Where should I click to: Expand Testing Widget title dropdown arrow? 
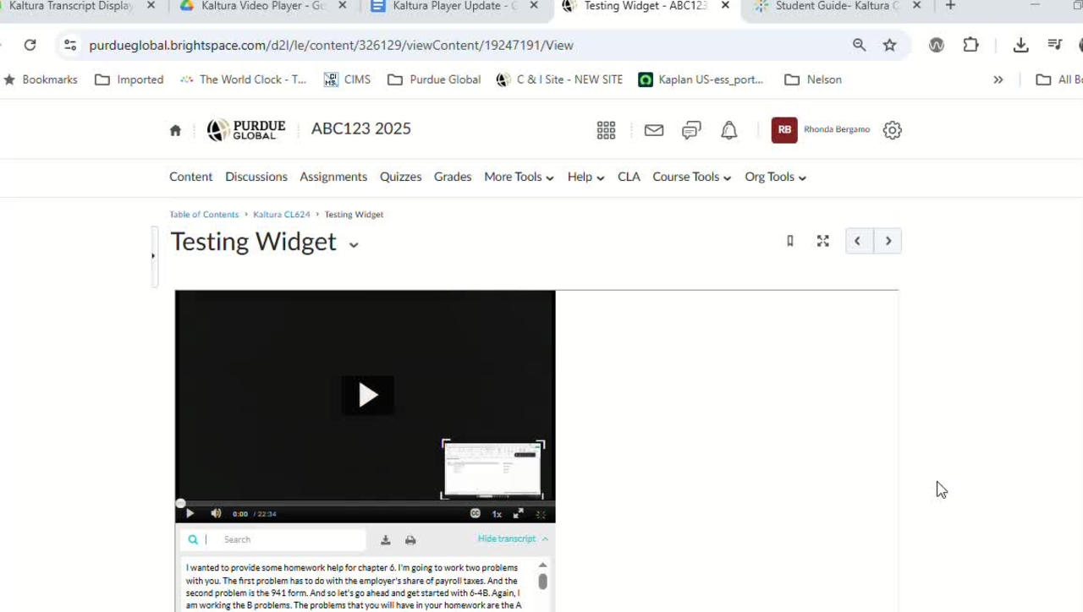pos(354,244)
